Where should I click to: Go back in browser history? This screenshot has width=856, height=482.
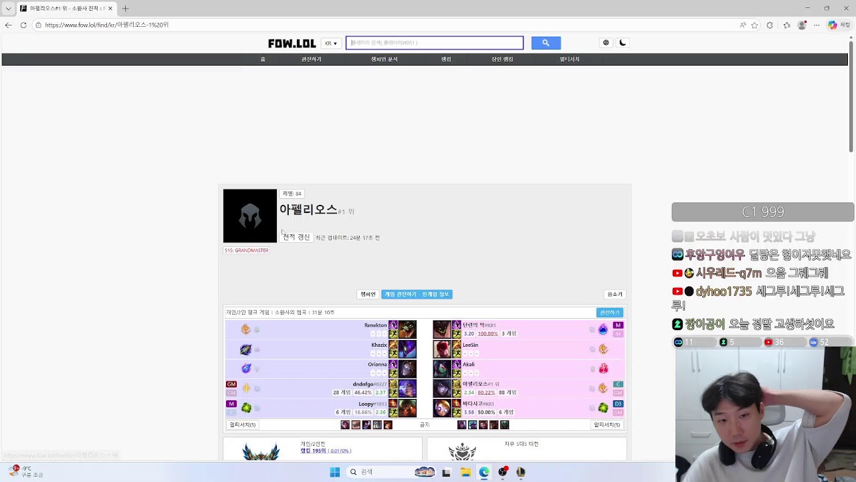coord(8,25)
